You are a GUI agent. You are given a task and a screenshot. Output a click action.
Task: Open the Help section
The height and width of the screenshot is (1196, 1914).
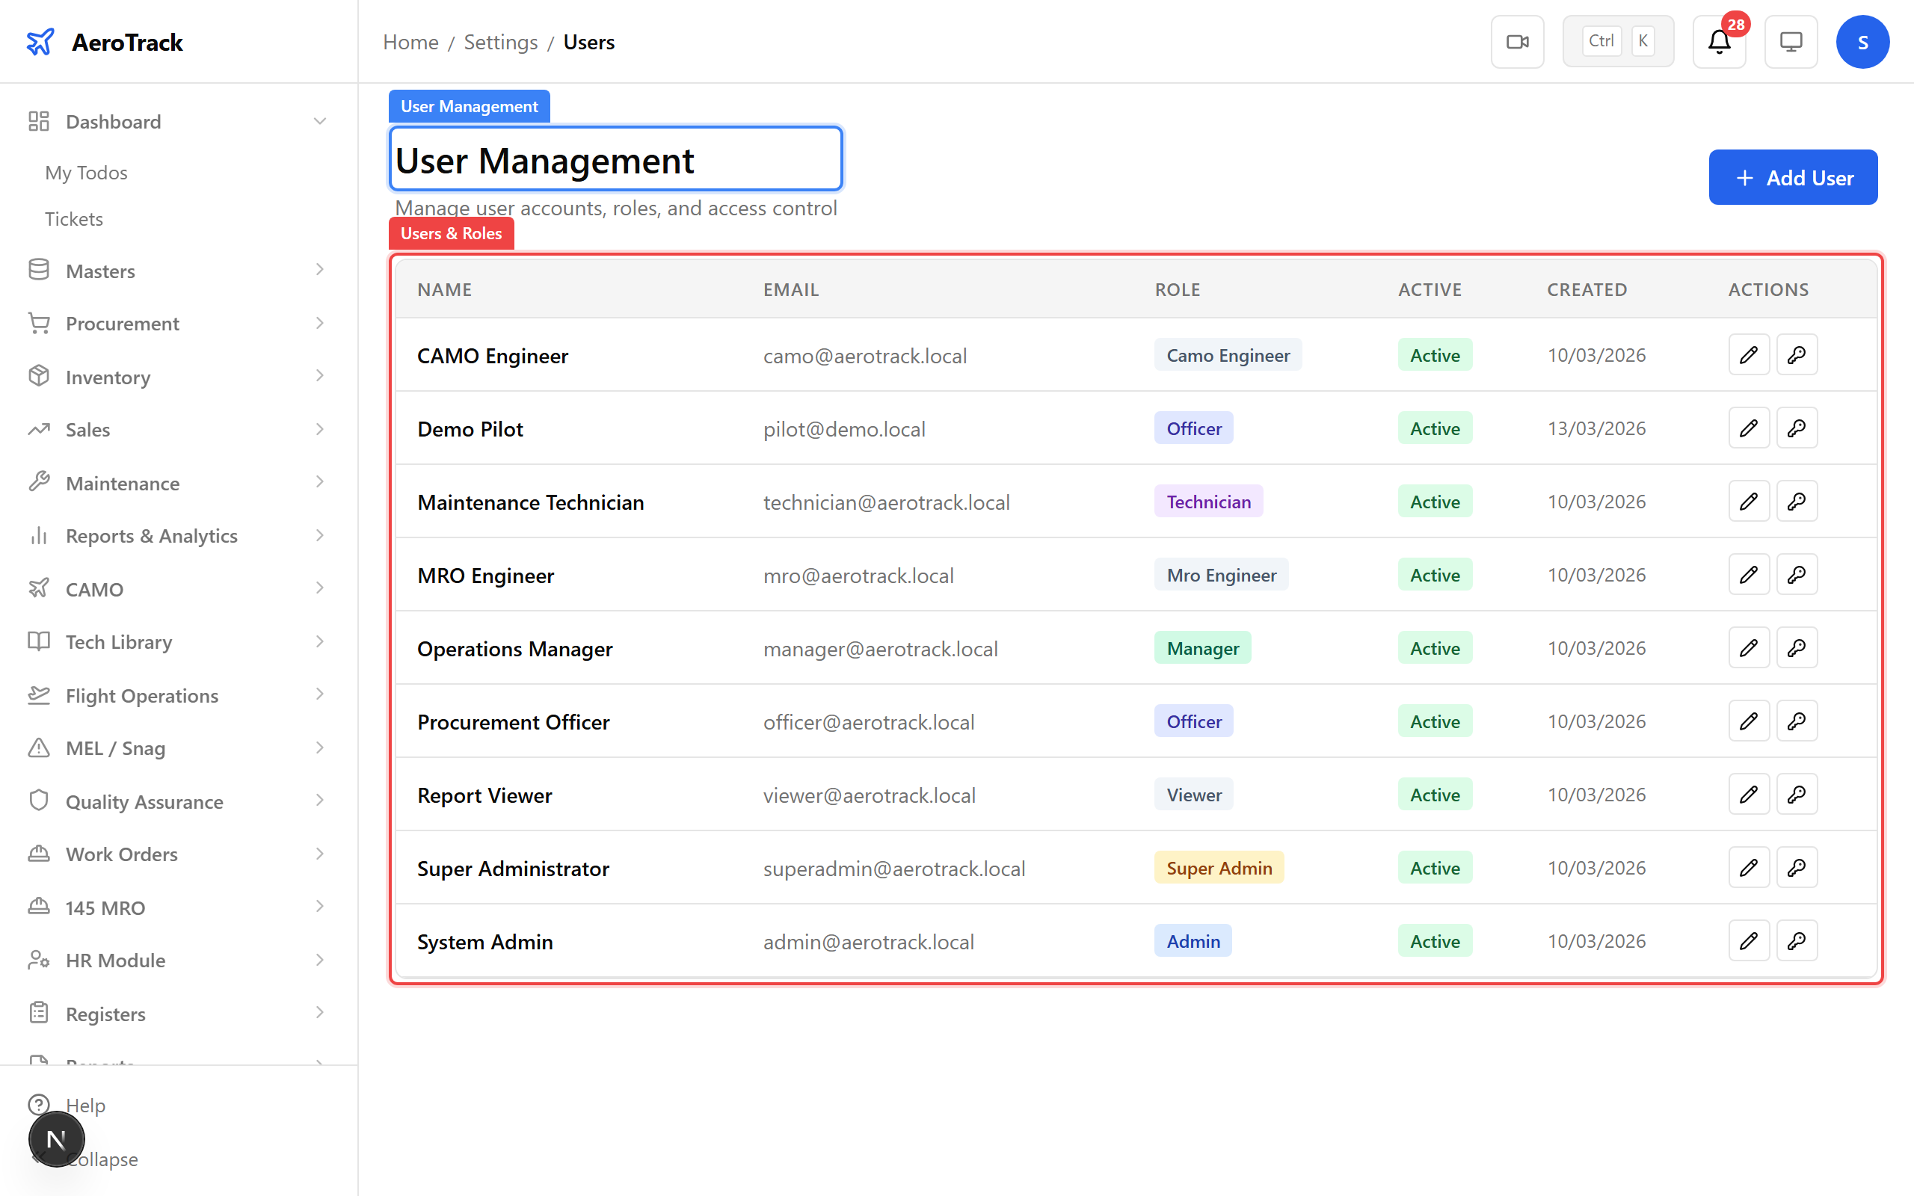pos(84,1105)
